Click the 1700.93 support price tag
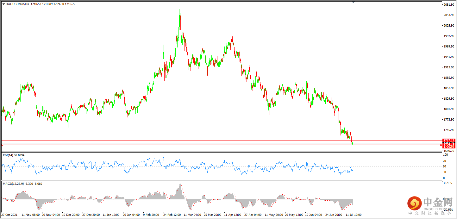 [449, 147]
